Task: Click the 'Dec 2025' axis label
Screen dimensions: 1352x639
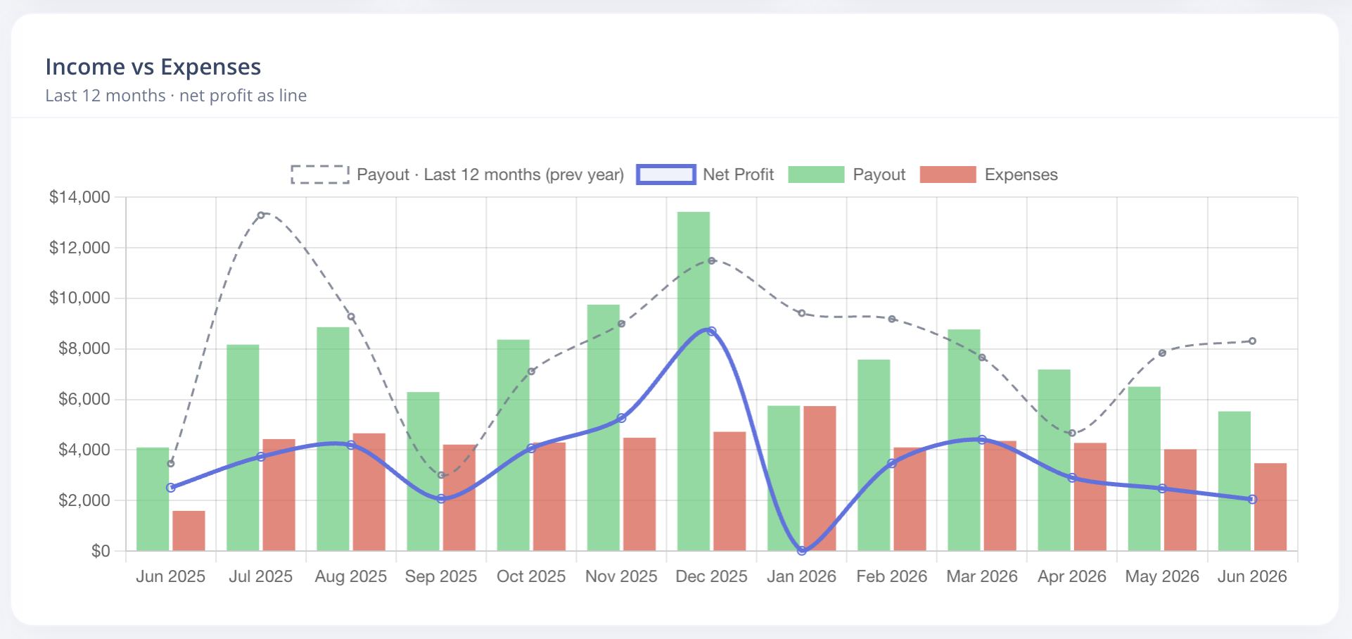Action: coord(712,576)
